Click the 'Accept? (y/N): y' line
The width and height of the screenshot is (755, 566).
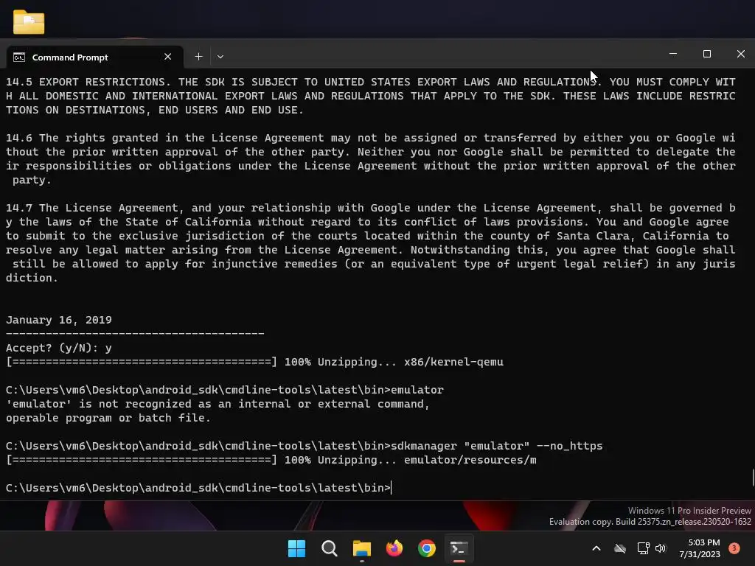point(59,348)
